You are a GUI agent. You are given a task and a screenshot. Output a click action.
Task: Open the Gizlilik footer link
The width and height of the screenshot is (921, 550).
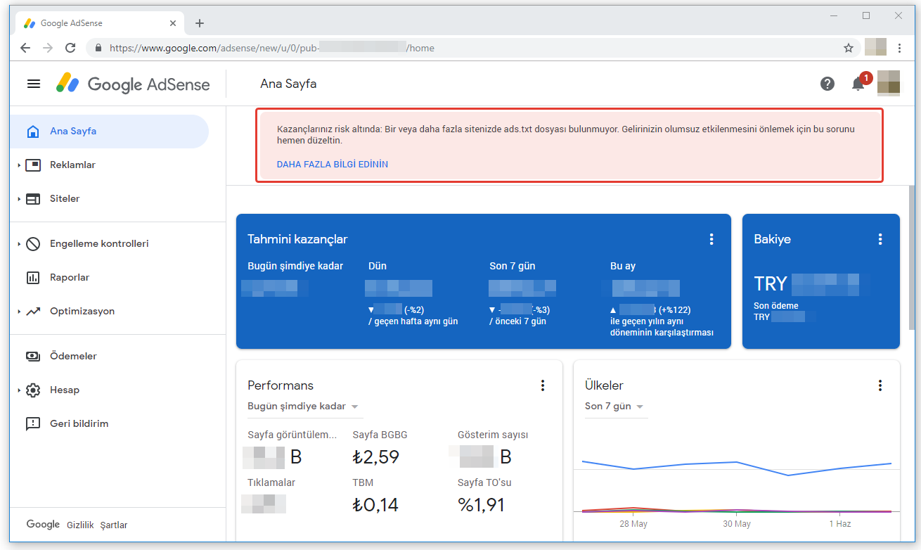(x=80, y=525)
